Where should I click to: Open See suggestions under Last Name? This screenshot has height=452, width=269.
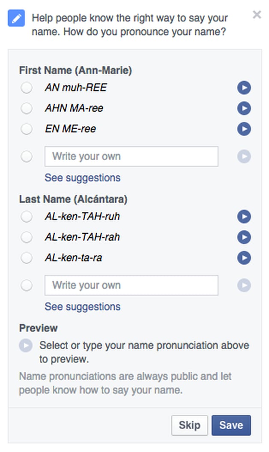[x=82, y=307]
